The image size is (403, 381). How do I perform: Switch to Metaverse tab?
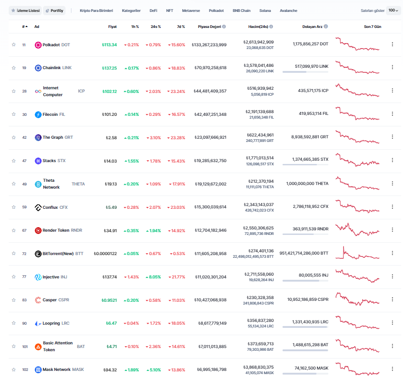pyautogui.click(x=191, y=11)
